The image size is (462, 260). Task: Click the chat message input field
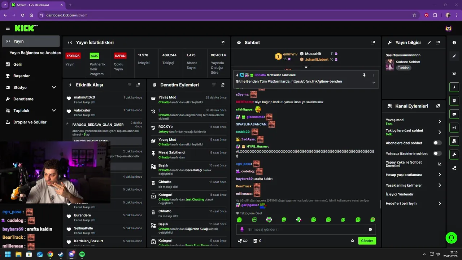(306, 229)
